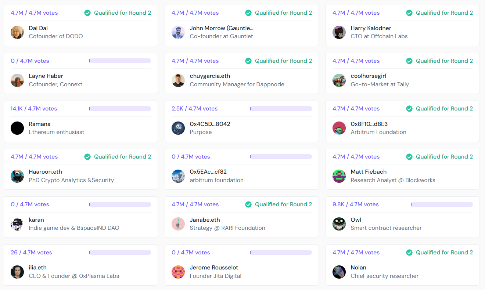Click chuygarcia.eth's profile photo
This screenshot has height=290, width=485.
pyautogui.click(x=178, y=80)
